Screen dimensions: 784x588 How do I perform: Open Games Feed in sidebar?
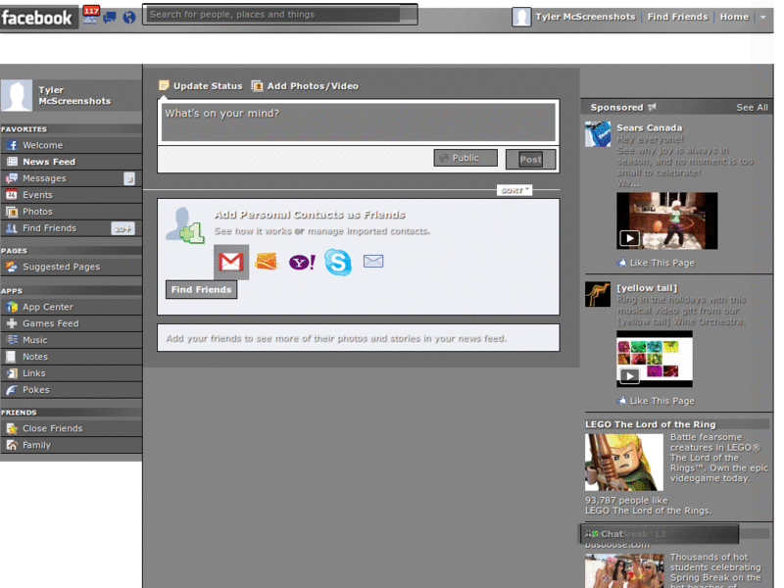point(72,323)
